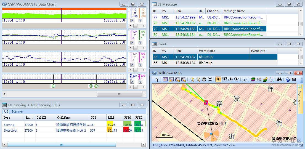Screen dimensions: 305x149
Task: Click the blue globe icon
Action: pyautogui.click(x=288, y=79)
